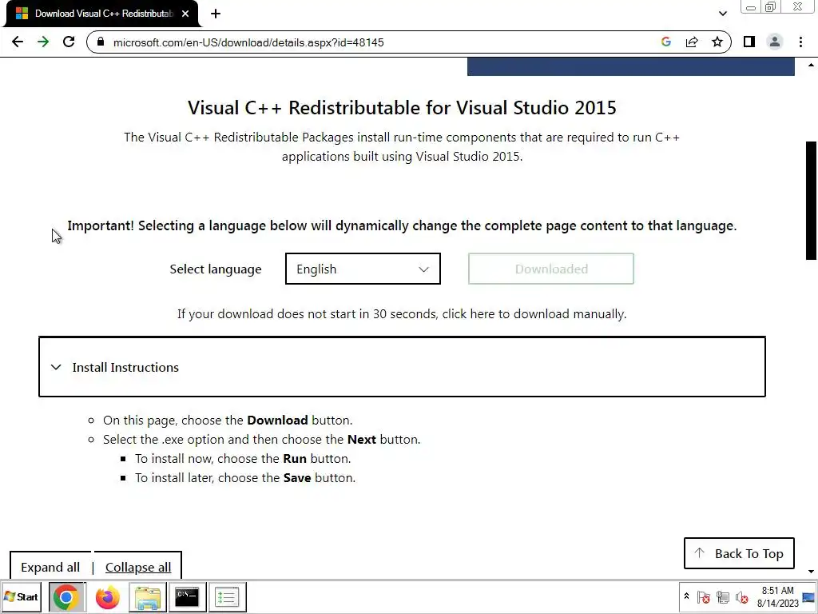The height and width of the screenshot is (614, 818).
Task: Close the Download Visual C++ tab
Action: [185, 14]
